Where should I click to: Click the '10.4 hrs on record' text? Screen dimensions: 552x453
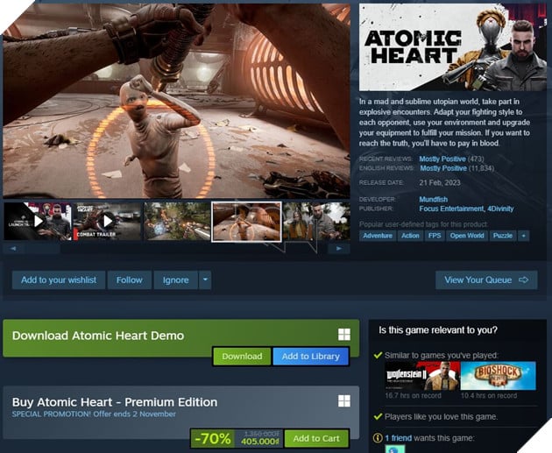coord(489,396)
